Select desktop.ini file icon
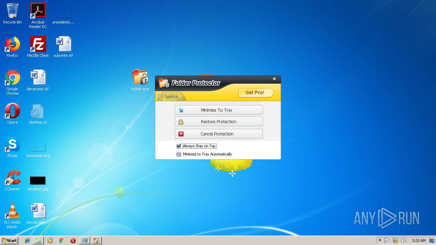Viewport: 436px width, 245px height. point(38,114)
